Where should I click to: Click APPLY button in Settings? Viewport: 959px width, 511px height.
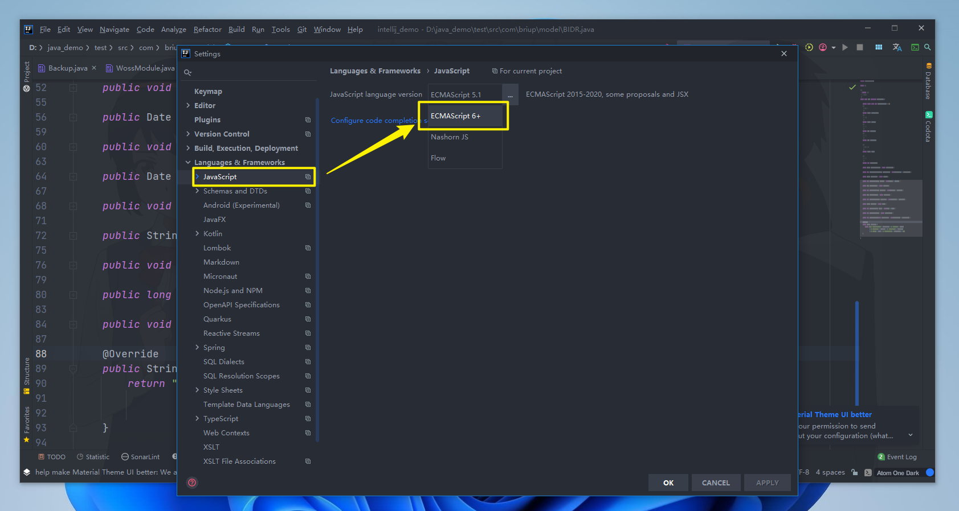point(767,483)
